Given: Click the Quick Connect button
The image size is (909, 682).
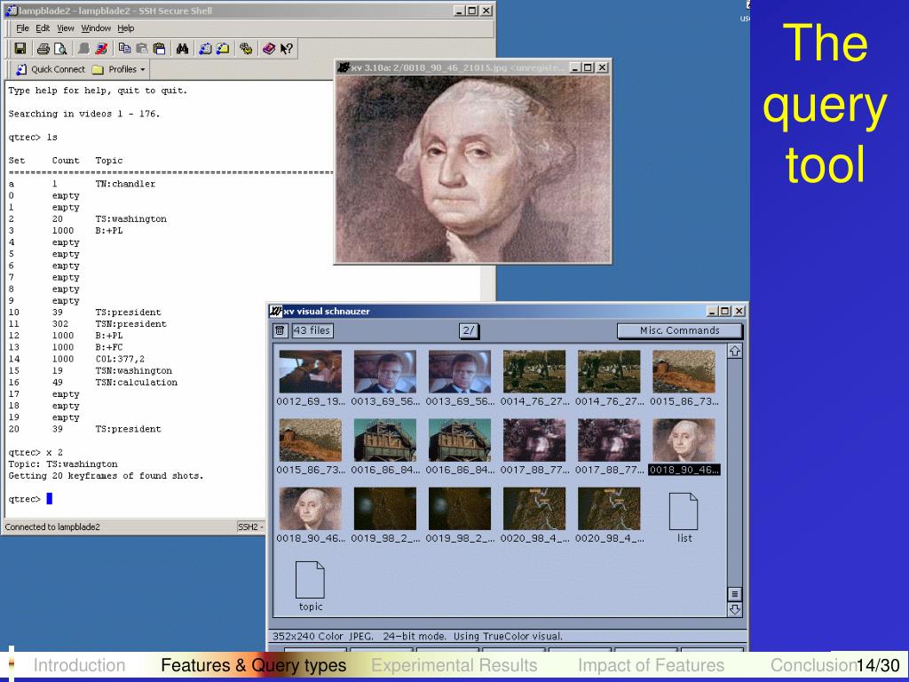Looking at the screenshot, I should [51, 69].
